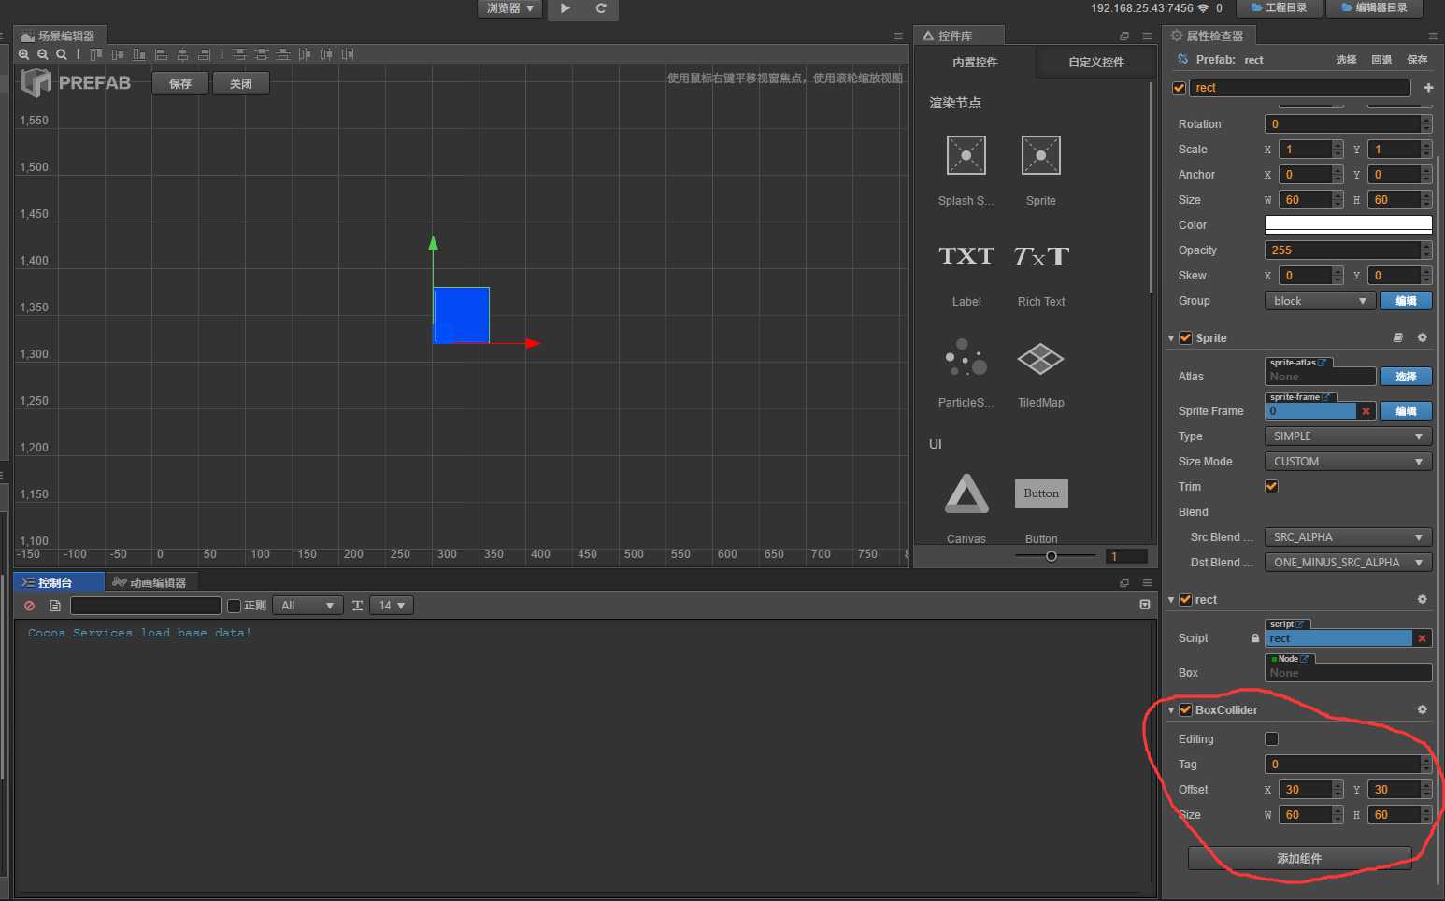Align selected nodes to bottom edge

139,54
